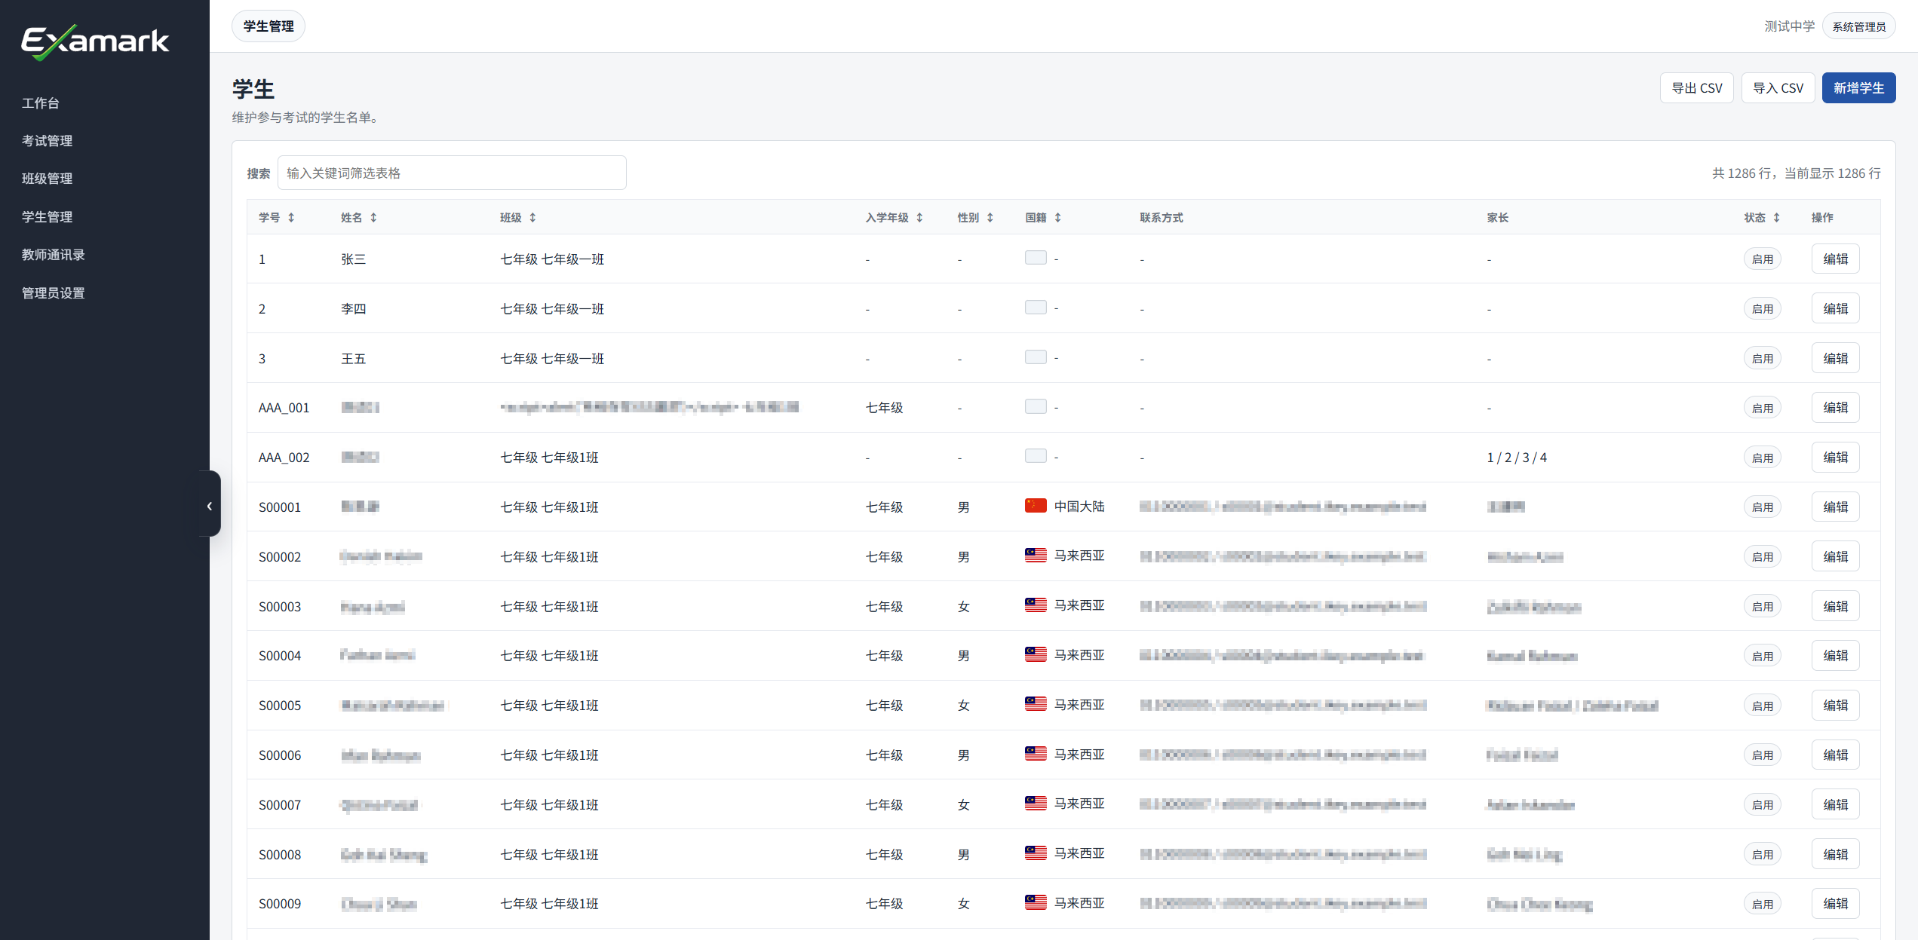Select 学生管理 in the sidebar
1918x940 pixels.
point(47,217)
